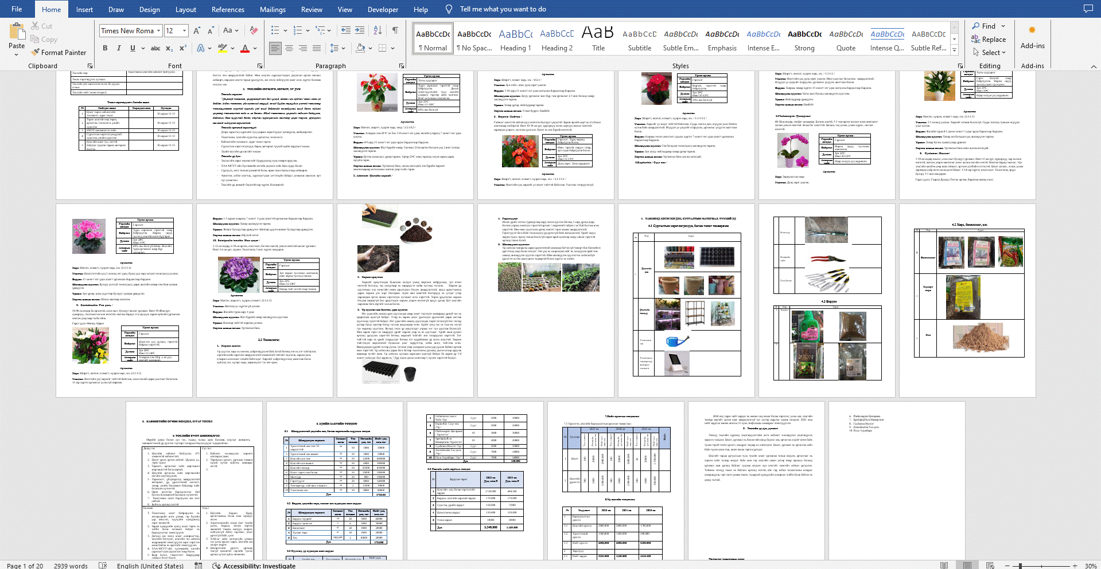The width and height of the screenshot is (1101, 569).
Task: Toggle show paragraph marks pilcrow
Action: click(x=395, y=30)
